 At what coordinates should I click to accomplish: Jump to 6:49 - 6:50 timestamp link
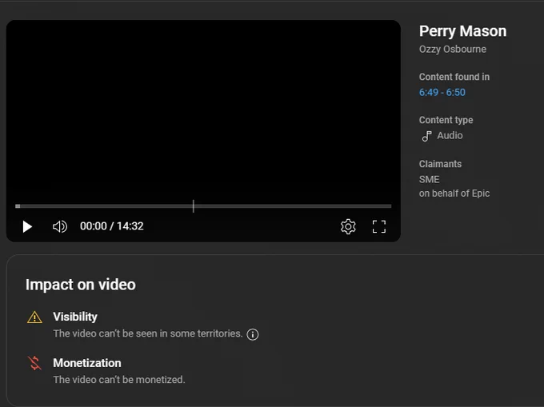pos(442,92)
